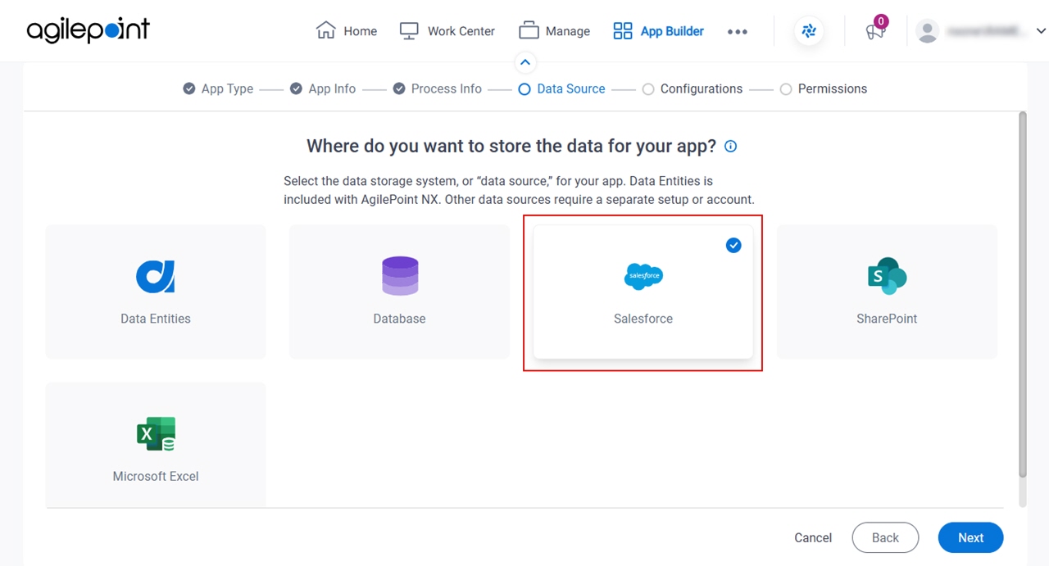Click the info icon beside the heading
Image resolution: width=1049 pixels, height=566 pixels.
click(731, 147)
